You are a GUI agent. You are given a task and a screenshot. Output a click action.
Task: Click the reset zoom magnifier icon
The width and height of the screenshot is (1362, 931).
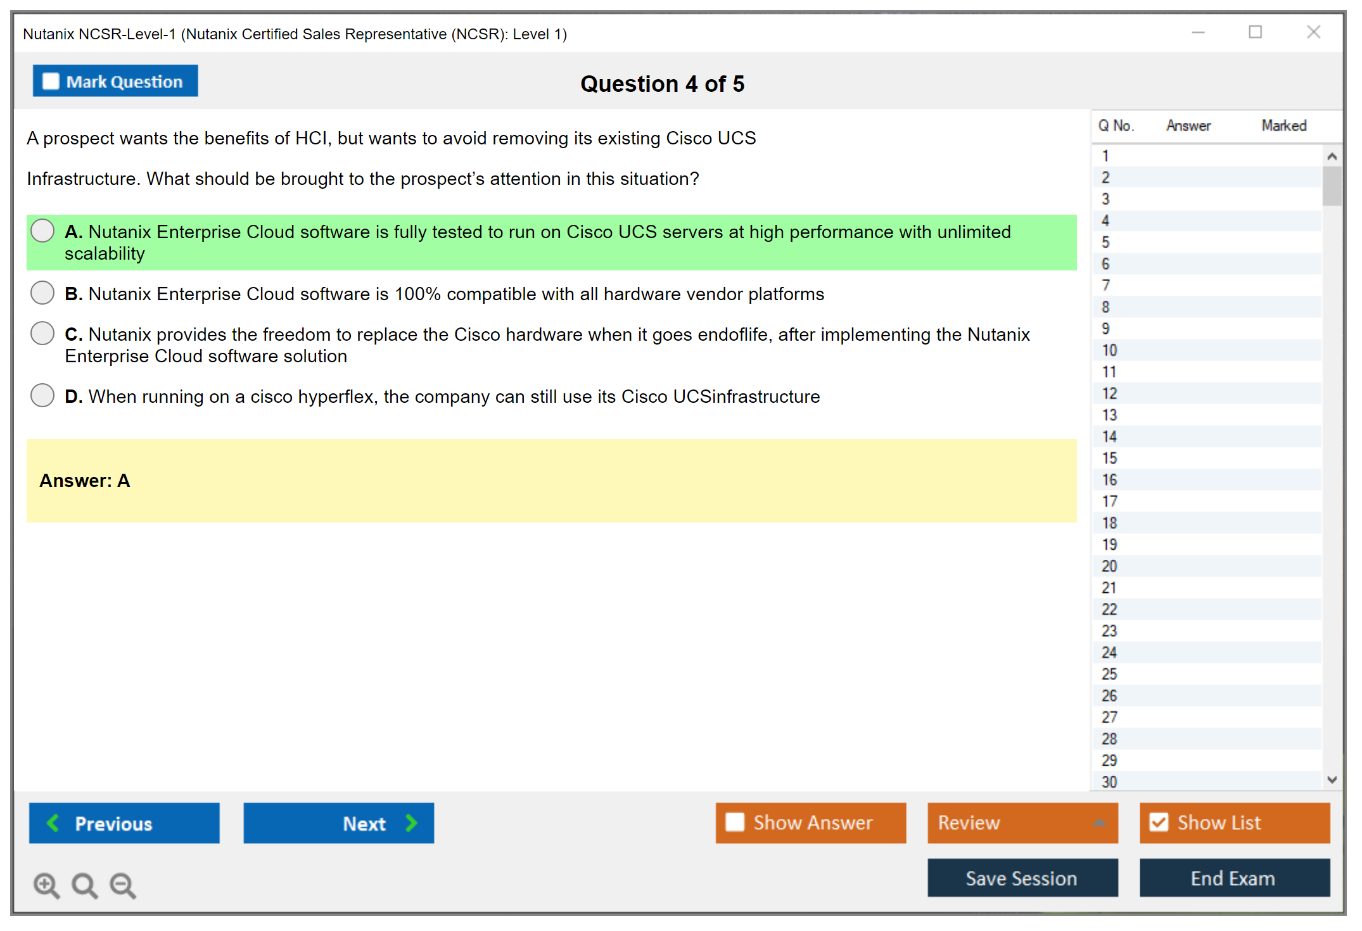[x=84, y=885]
